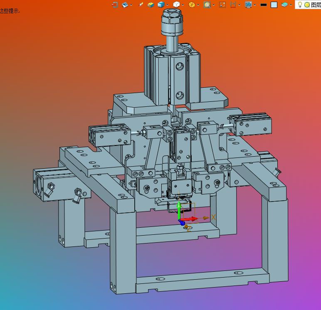
Task: Click the yellow circle icon beside 图层
Action: point(307,5)
